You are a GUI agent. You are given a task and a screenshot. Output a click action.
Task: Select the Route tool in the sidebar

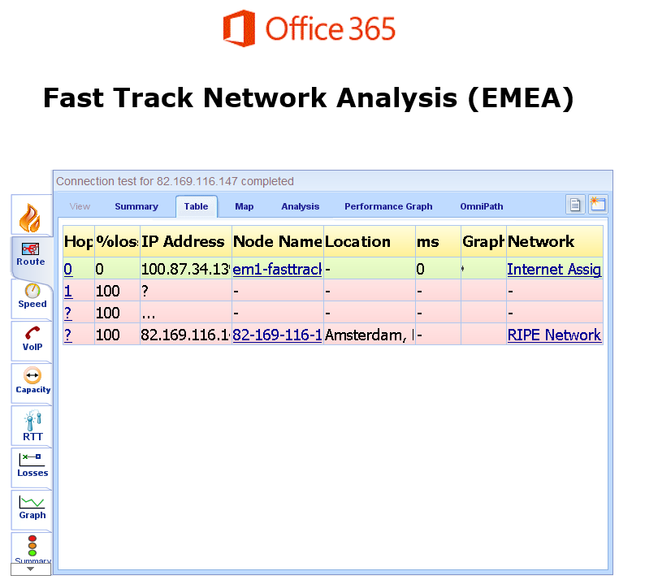(x=31, y=252)
